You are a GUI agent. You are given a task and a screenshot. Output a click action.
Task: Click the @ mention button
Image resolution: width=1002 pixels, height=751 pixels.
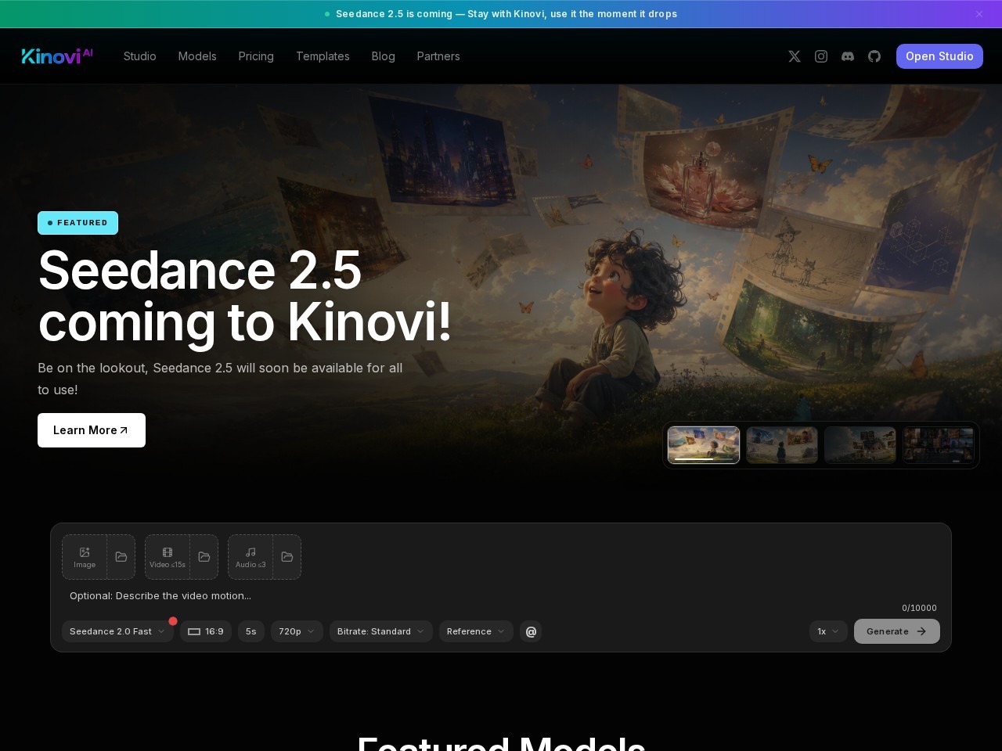[531, 631]
